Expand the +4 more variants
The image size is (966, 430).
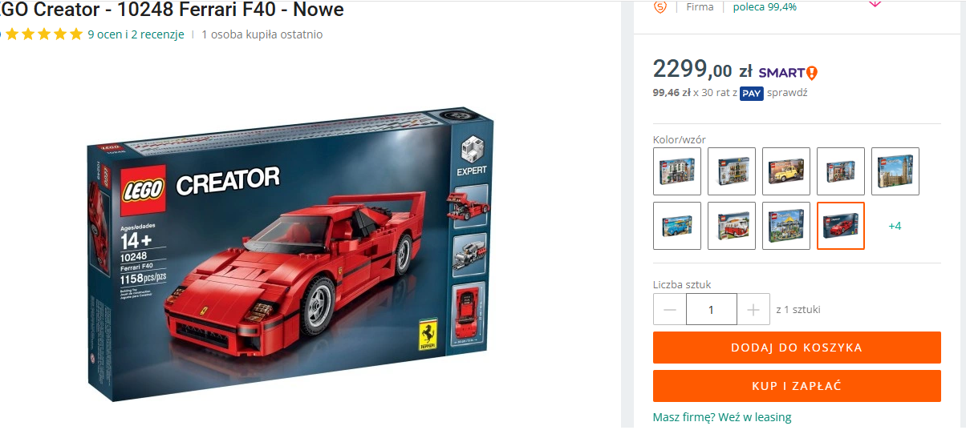point(895,226)
